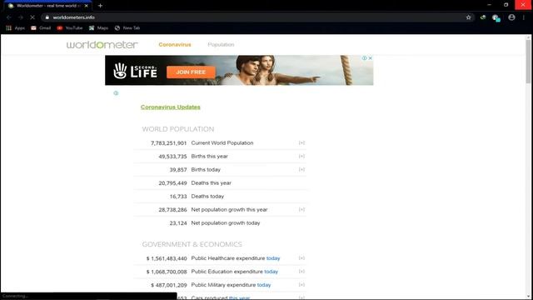Open Chrome's three-dot menu

524,17
